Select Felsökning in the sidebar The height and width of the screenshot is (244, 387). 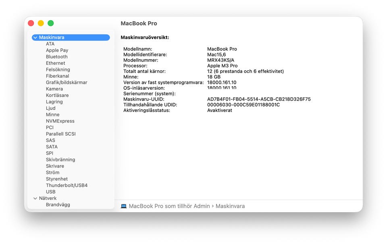pos(58,70)
